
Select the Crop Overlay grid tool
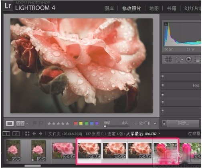[168, 59]
